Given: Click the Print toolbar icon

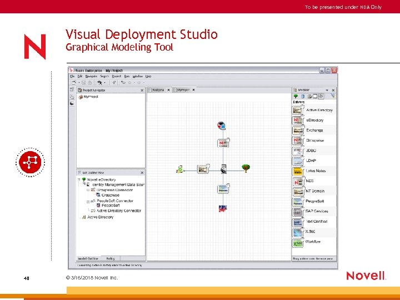Looking at the screenshot, I should pos(90,82).
